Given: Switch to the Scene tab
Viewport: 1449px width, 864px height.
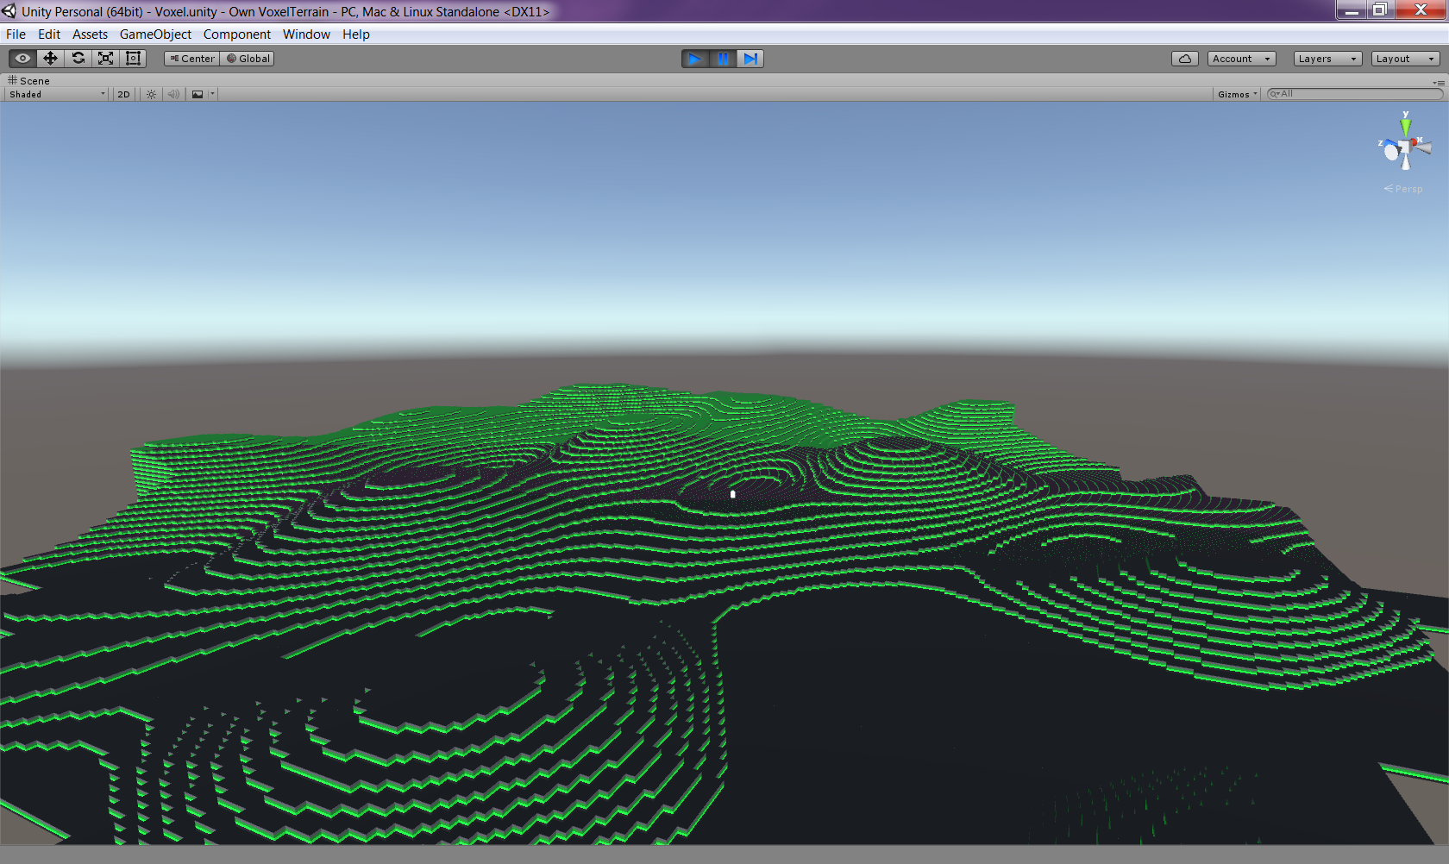Looking at the screenshot, I should pyautogui.click(x=29, y=80).
